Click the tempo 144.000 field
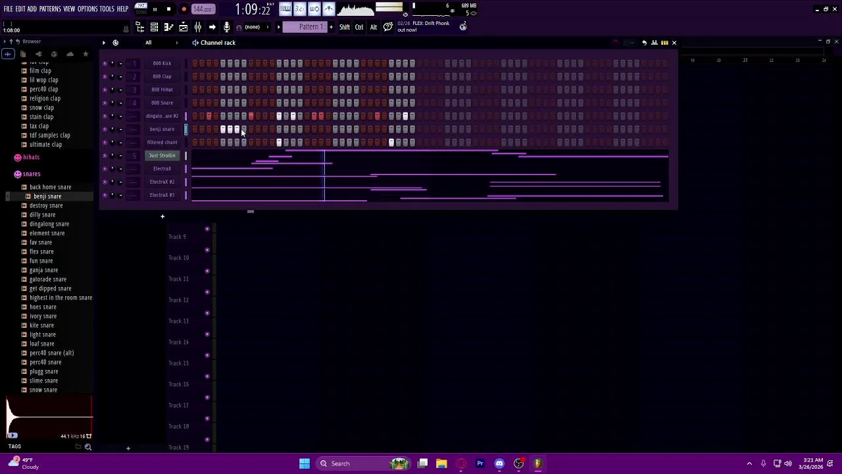 tap(203, 9)
